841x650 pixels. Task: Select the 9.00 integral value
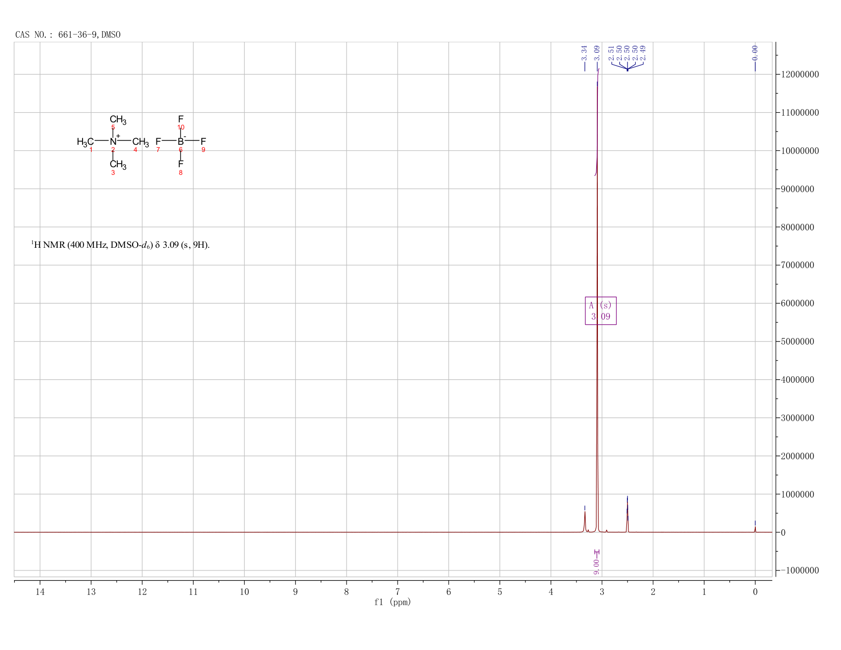coord(596,566)
